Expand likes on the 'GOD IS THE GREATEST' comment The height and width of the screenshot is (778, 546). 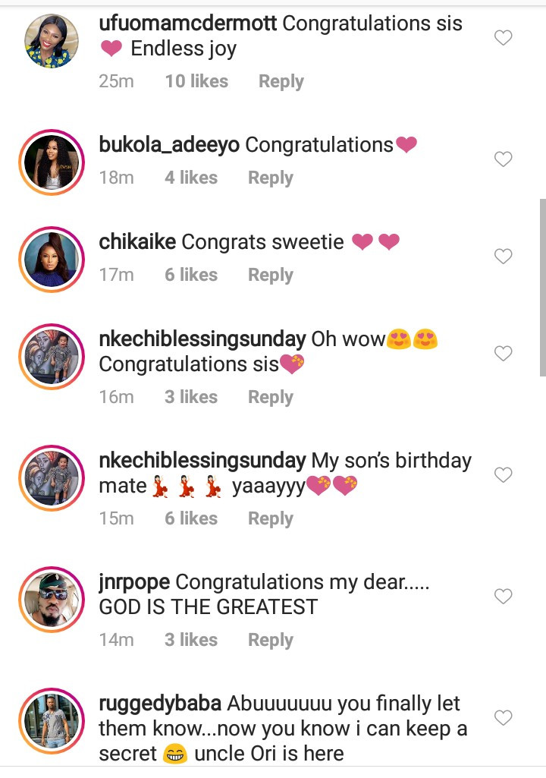pyautogui.click(x=190, y=640)
